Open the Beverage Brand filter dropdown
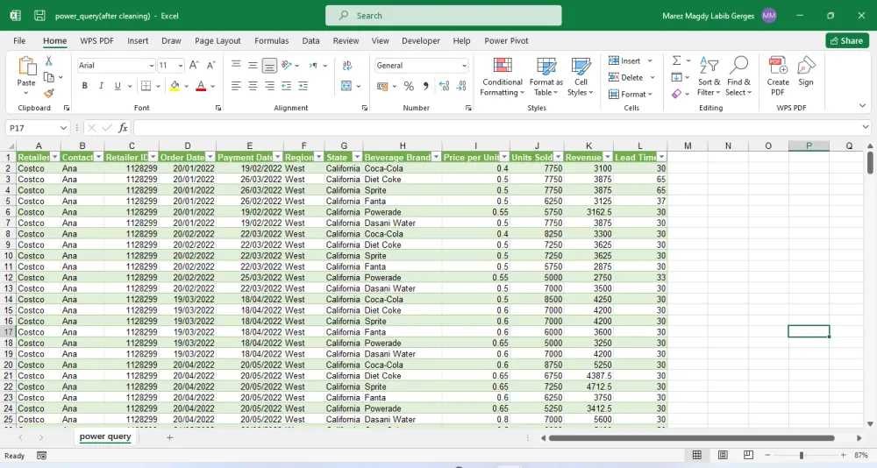The image size is (877, 468). pos(436,157)
